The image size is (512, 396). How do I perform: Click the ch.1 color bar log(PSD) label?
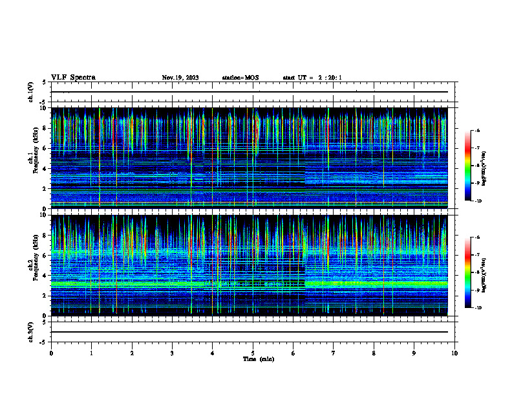point(484,169)
